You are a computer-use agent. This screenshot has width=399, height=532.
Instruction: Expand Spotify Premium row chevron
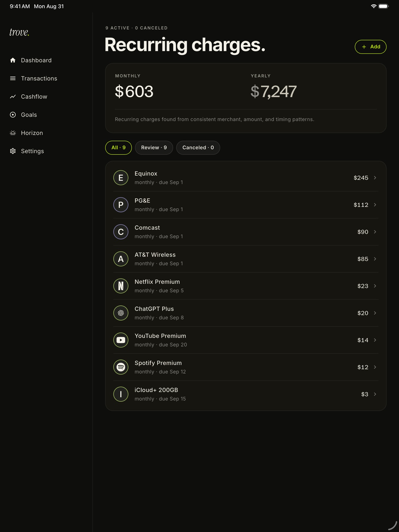point(375,367)
